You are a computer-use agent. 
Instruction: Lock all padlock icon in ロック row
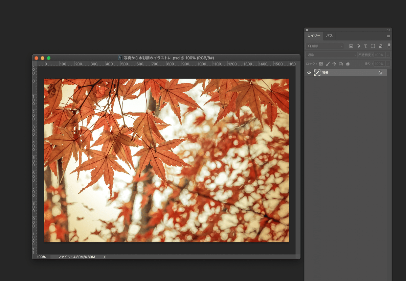pyautogui.click(x=348, y=64)
